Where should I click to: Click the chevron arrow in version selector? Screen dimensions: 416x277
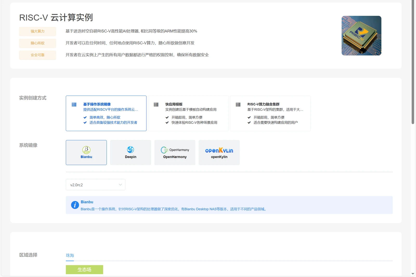(120, 185)
